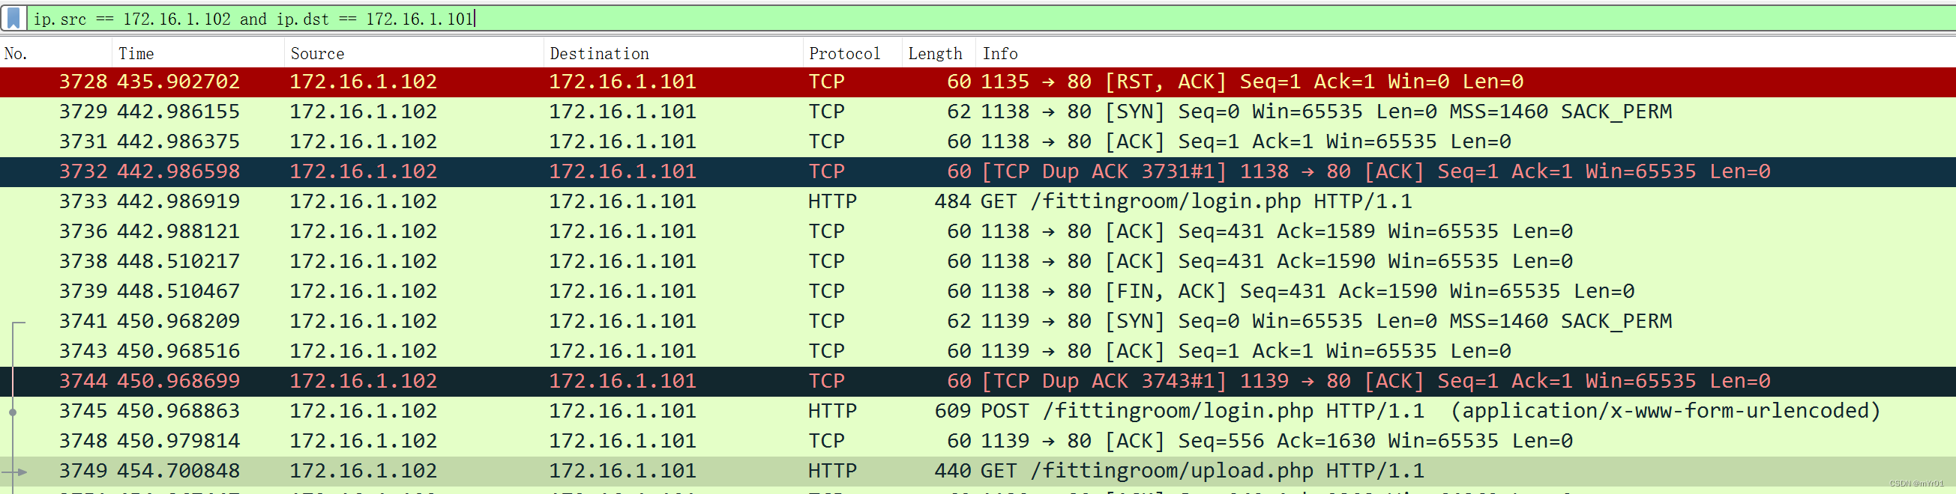Click the filter bookmark icon
The width and height of the screenshot is (1956, 494).
tap(12, 19)
